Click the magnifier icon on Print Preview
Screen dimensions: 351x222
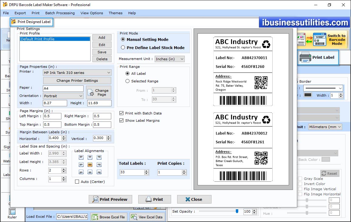click(96, 199)
